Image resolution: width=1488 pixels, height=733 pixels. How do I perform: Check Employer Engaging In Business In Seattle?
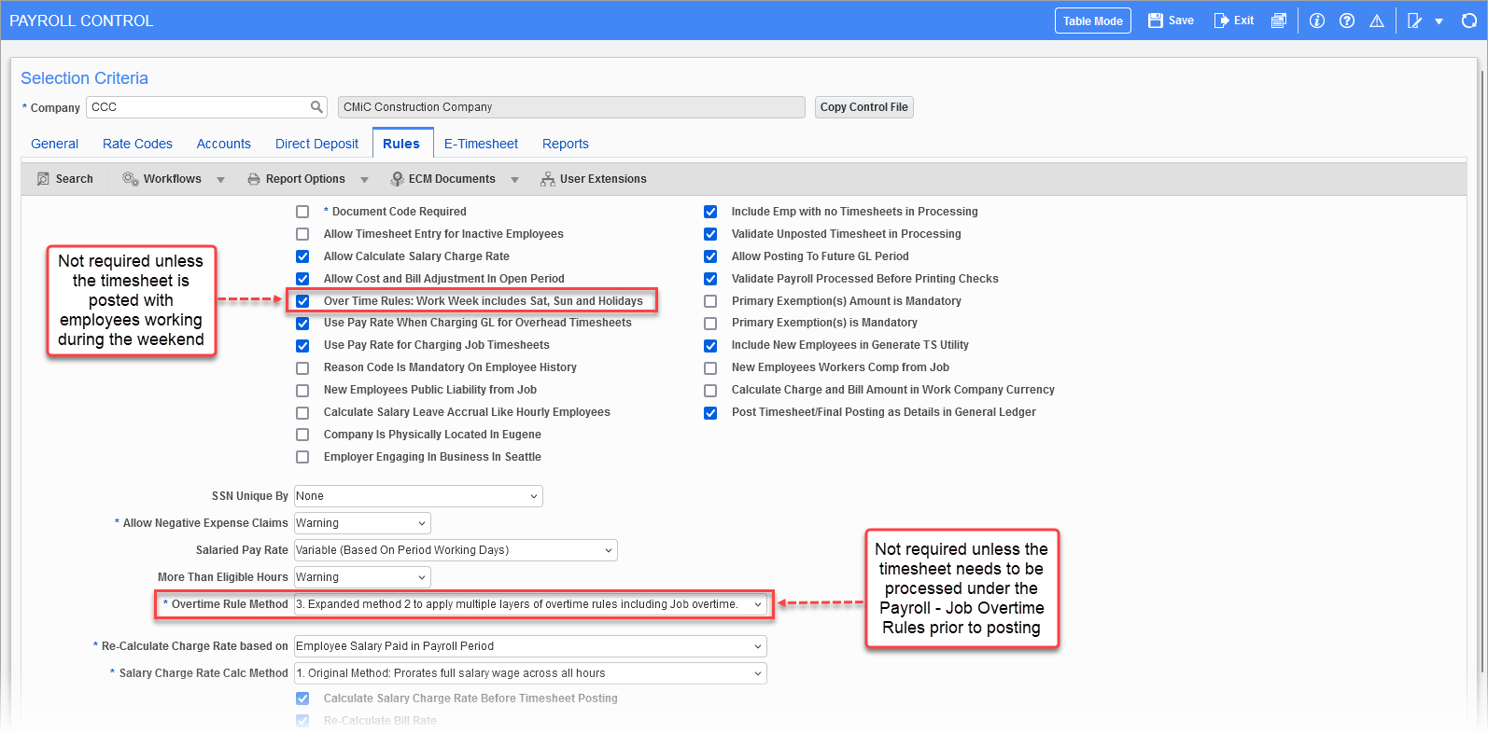click(302, 457)
